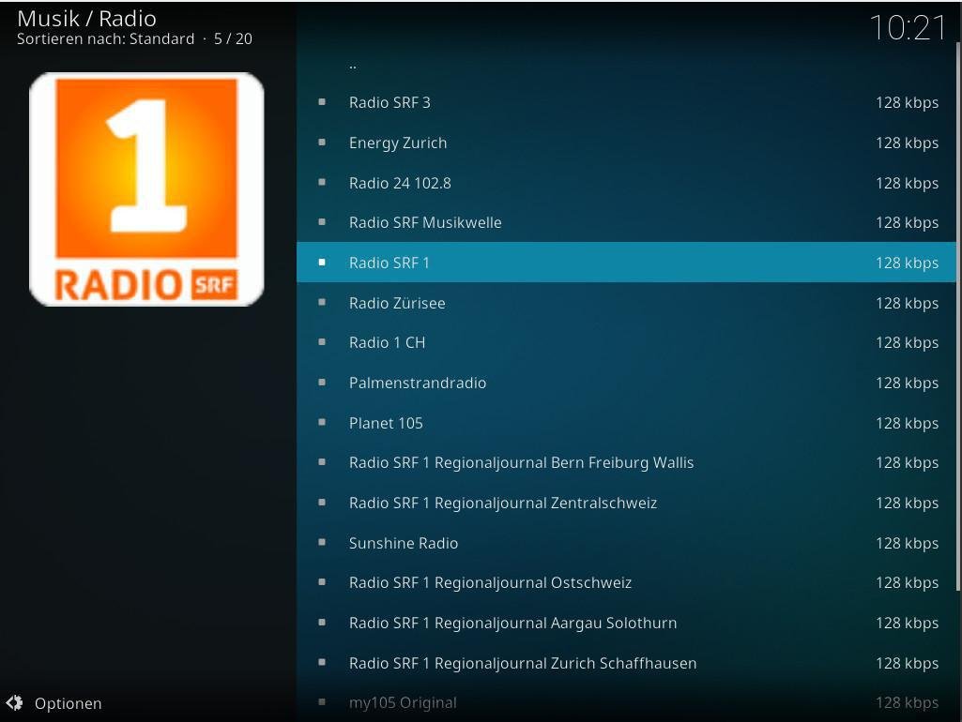Viewport: 962px width, 722px height.
Task: Click bullet icon beside Regionaljournal Ostschweiz
Action: (x=322, y=582)
